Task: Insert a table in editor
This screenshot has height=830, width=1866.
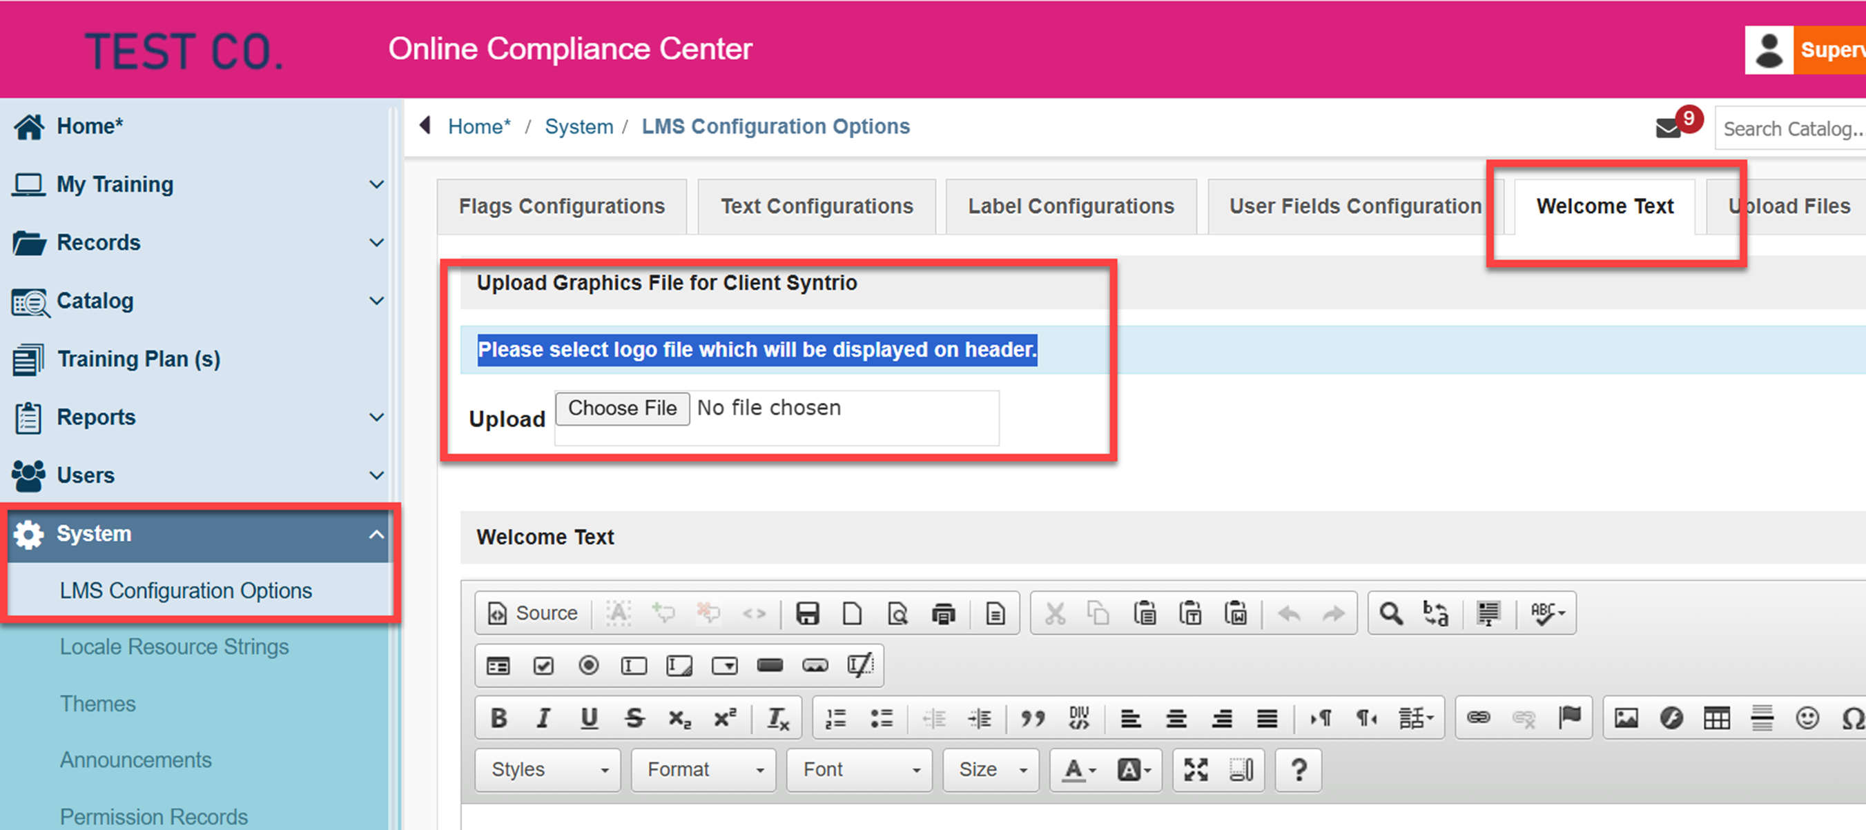Action: (x=1716, y=718)
